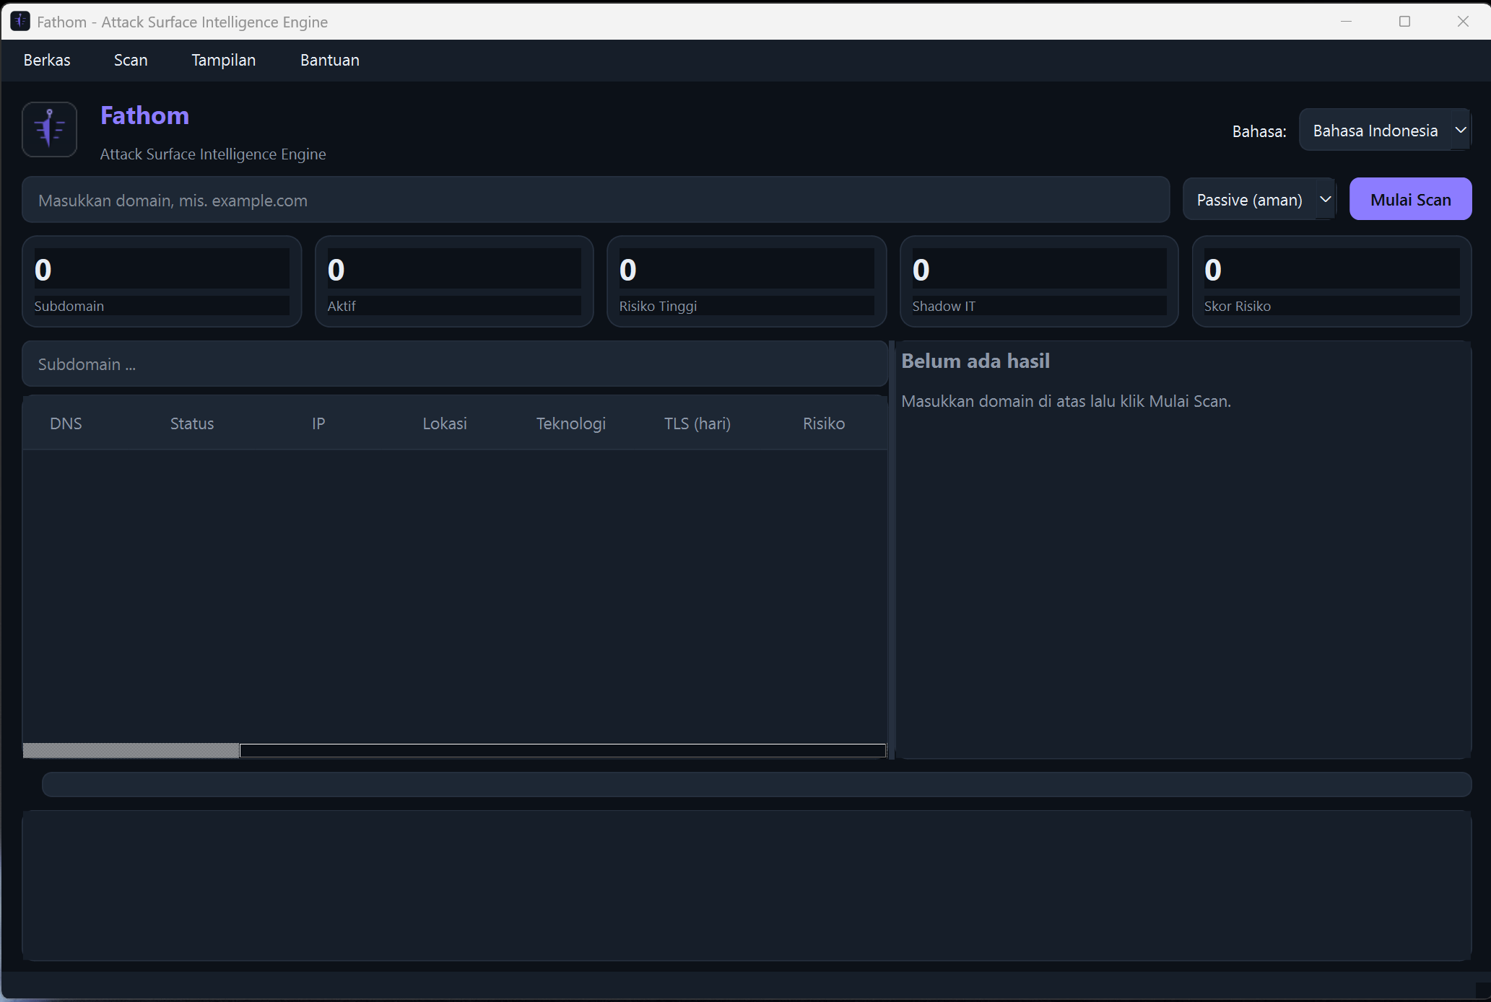Click the 'Bahasa:' label
Viewport: 1491px width, 1002px height.
click(1259, 131)
